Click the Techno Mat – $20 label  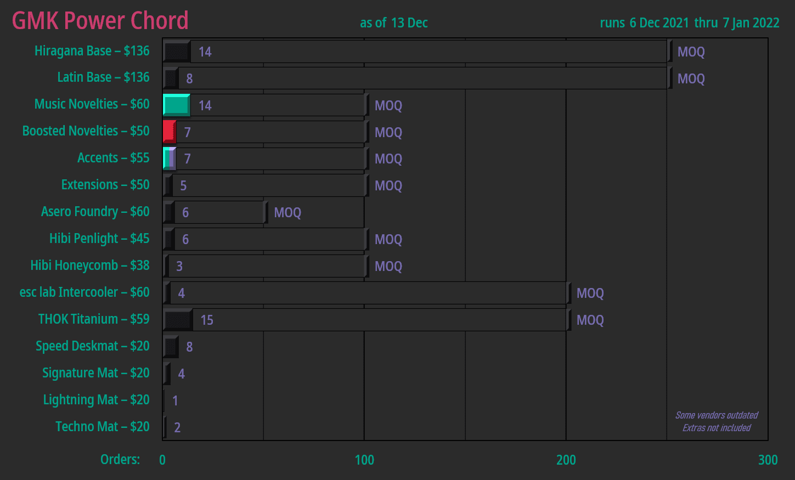click(x=102, y=427)
